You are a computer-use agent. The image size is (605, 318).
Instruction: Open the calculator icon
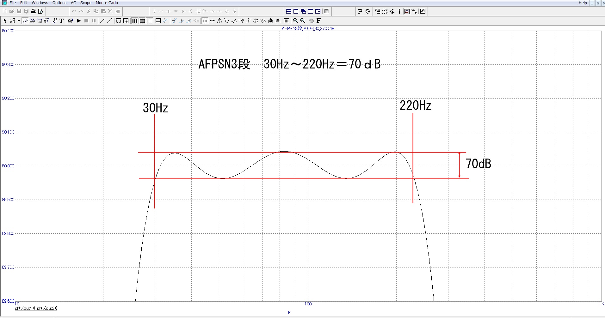[327, 11]
